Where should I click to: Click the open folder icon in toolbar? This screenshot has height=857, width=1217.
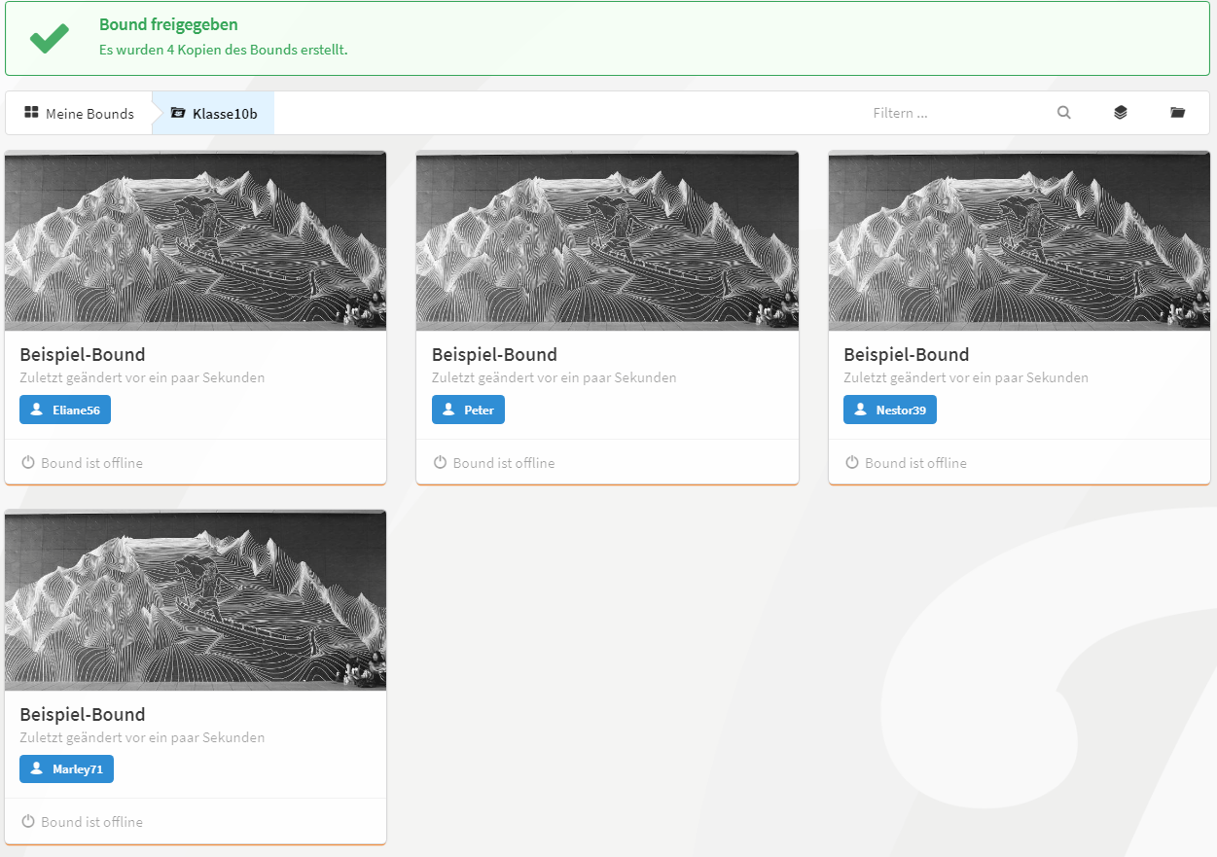click(x=1178, y=113)
